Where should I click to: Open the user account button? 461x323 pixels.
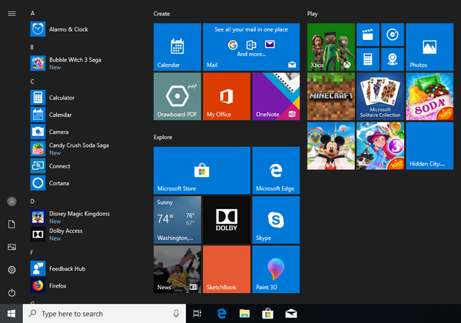(x=12, y=201)
